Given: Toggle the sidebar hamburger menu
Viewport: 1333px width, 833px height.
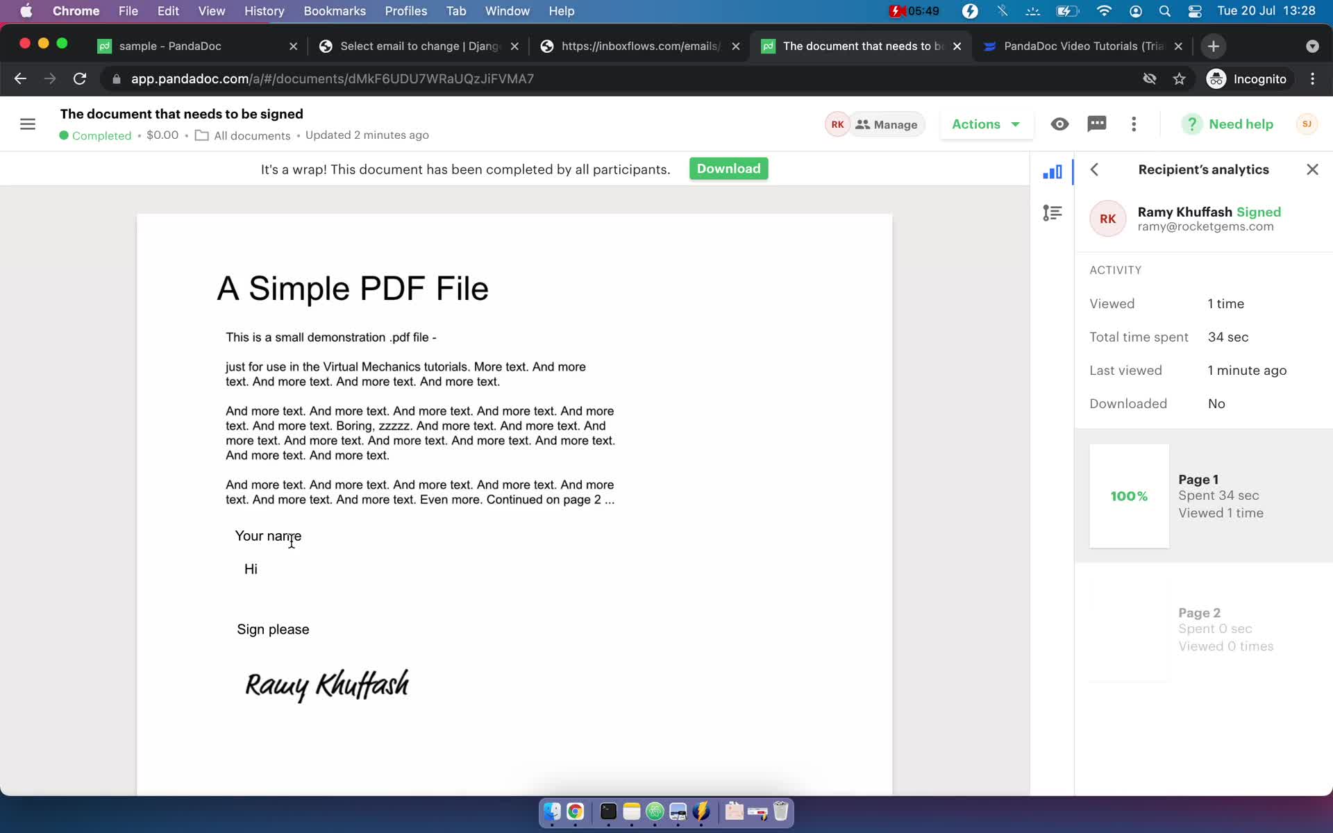Looking at the screenshot, I should (28, 124).
